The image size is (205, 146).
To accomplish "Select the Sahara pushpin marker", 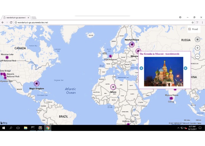I will [113, 87].
